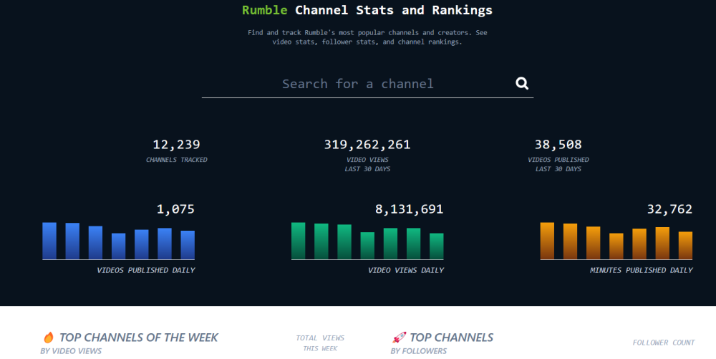716x359 pixels.
Task: Open the 'Top Channels' by followers heading
Action: [451, 338]
